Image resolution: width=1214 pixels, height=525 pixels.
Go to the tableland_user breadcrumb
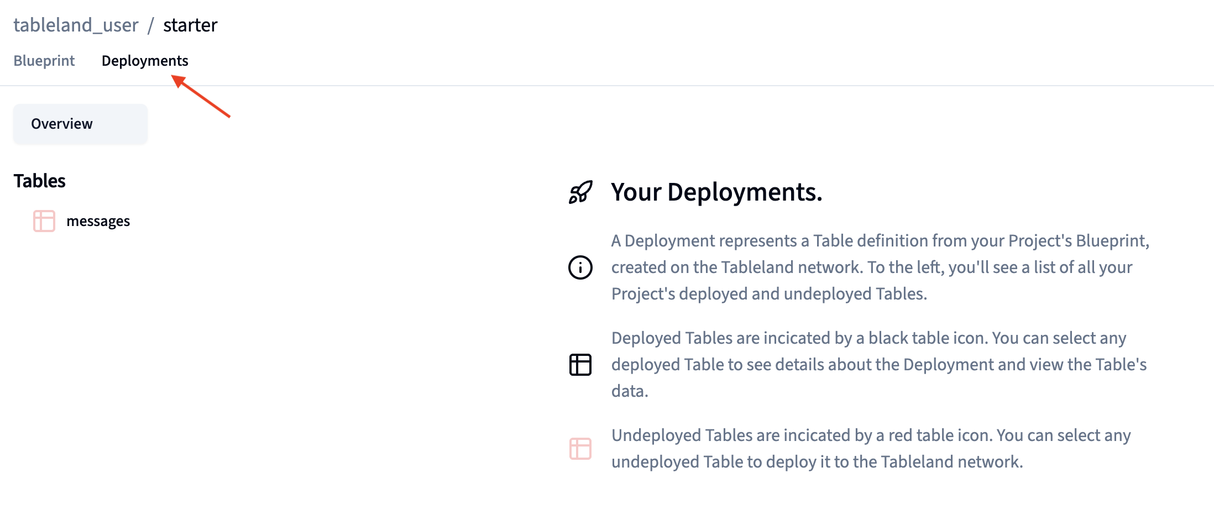76,25
